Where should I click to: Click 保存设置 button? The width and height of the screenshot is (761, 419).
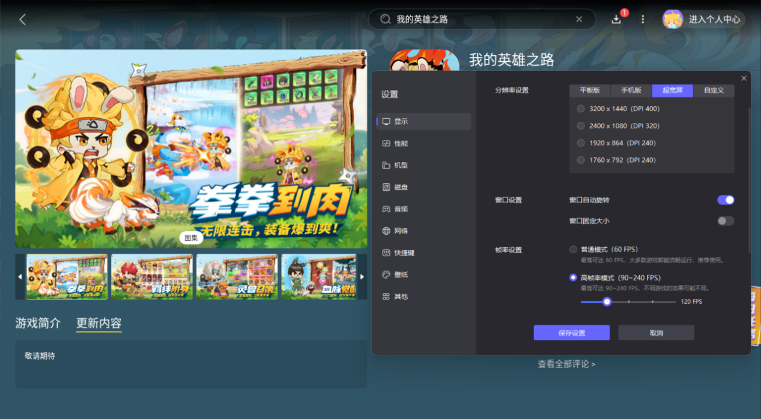click(572, 333)
